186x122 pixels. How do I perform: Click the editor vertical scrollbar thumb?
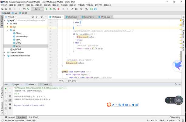(x=181, y=56)
